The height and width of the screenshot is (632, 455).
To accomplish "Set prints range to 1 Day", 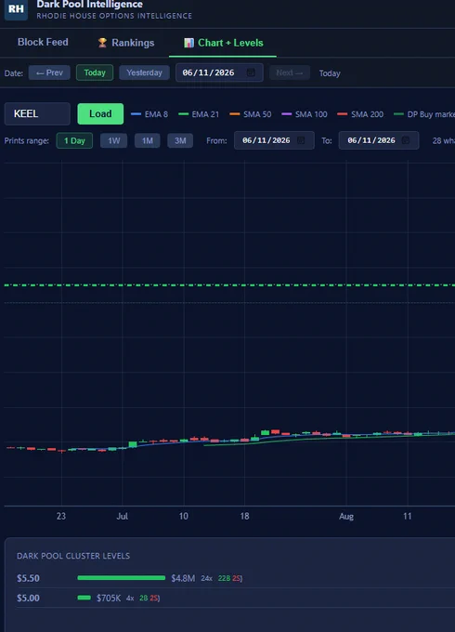I will pos(74,140).
